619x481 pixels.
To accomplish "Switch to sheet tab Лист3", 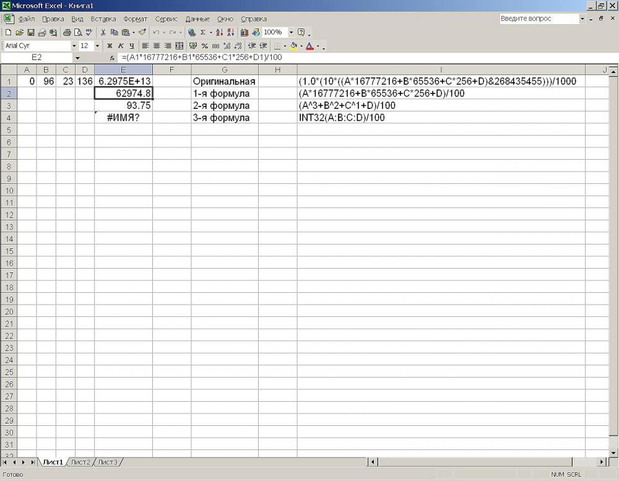I will point(107,462).
